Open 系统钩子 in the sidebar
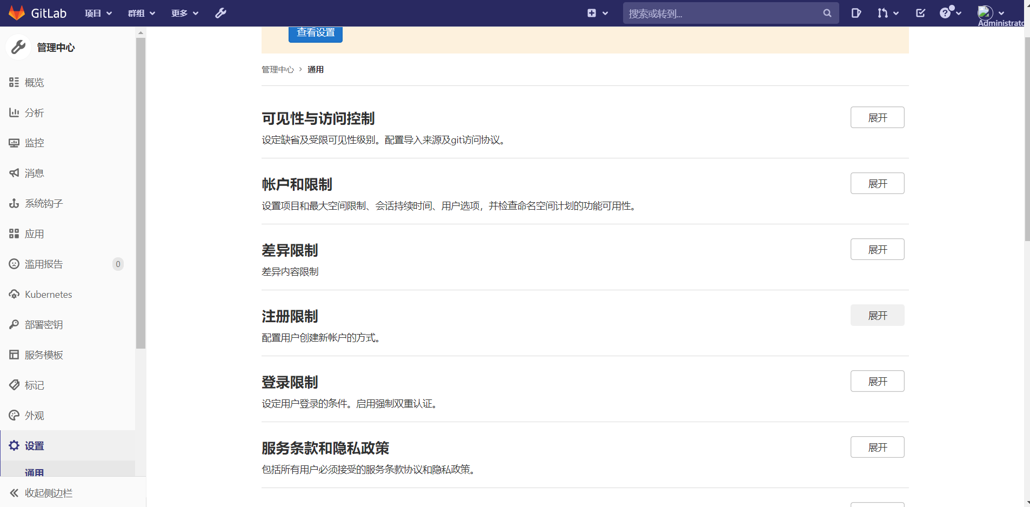This screenshot has width=1030, height=507. click(68, 203)
